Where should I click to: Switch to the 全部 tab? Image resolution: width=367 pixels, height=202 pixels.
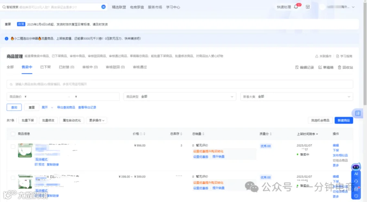10,67
